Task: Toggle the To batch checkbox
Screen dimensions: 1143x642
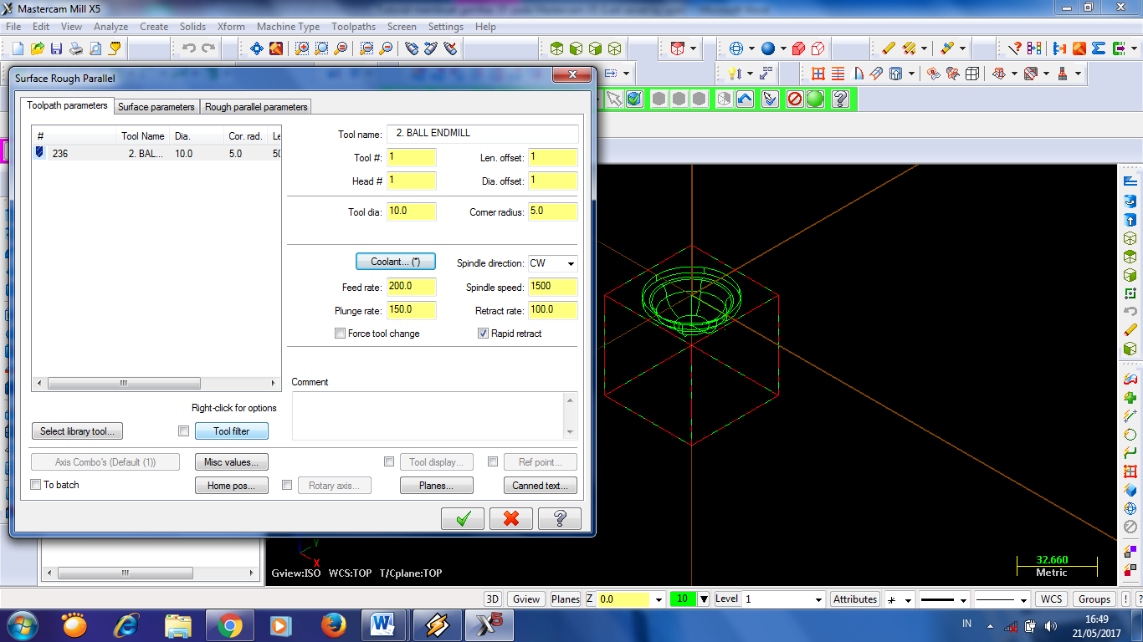Action: [35, 485]
